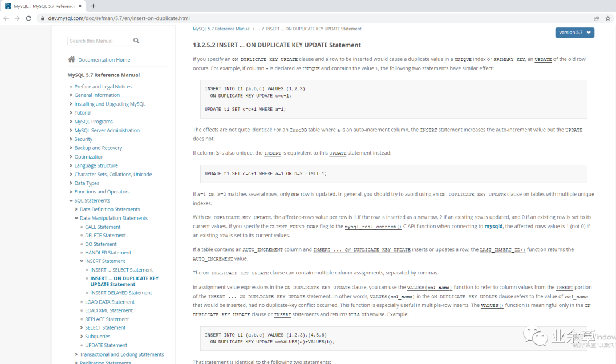Open the REPLACE Statement page
Viewport: 616px width, 364px height.
pos(107,319)
